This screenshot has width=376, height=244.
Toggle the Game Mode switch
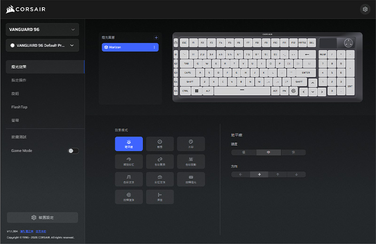73,151
